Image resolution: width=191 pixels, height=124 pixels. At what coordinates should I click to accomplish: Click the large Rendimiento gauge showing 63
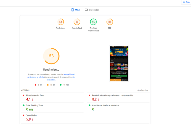(x=51, y=56)
